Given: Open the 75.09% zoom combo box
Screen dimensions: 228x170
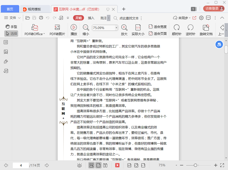Looking at the screenshot, I should pyautogui.click(x=116, y=28).
